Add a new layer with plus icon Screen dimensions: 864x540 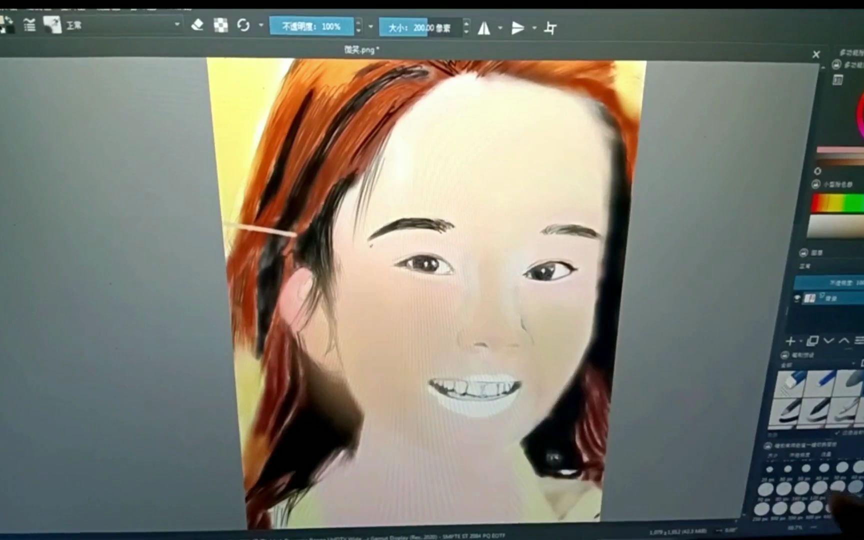[790, 341]
